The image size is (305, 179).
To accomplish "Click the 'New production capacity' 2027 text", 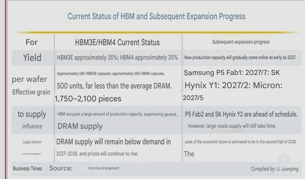I will click(240, 57).
